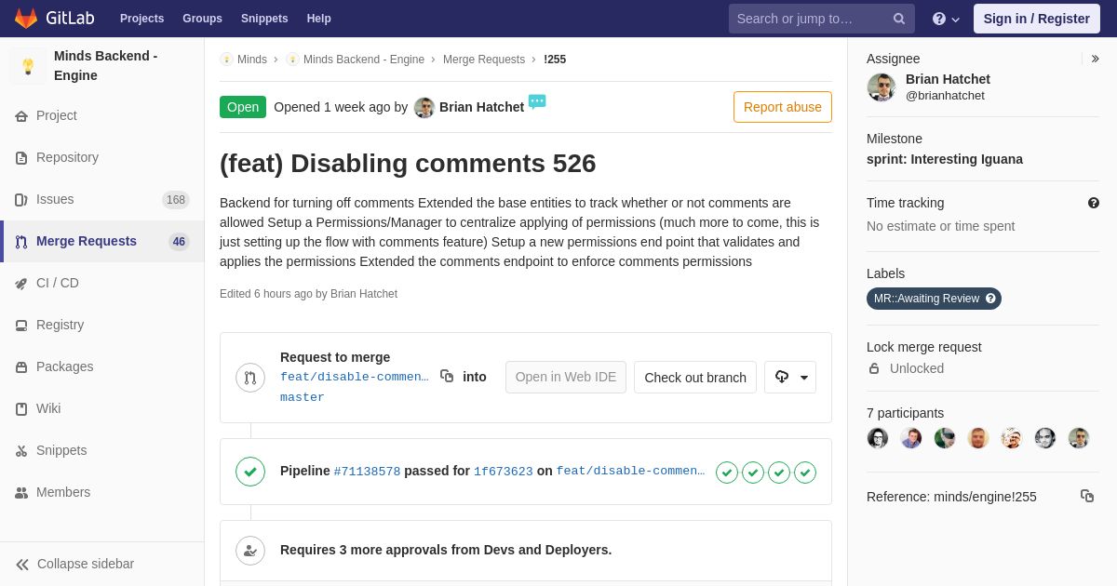Click the author's speech bubble status icon
The height and width of the screenshot is (586, 1117).
[x=537, y=101]
